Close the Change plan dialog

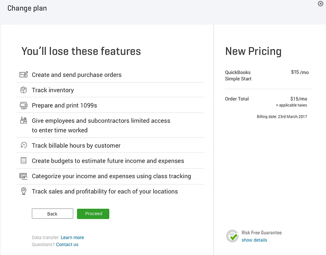(x=320, y=3)
